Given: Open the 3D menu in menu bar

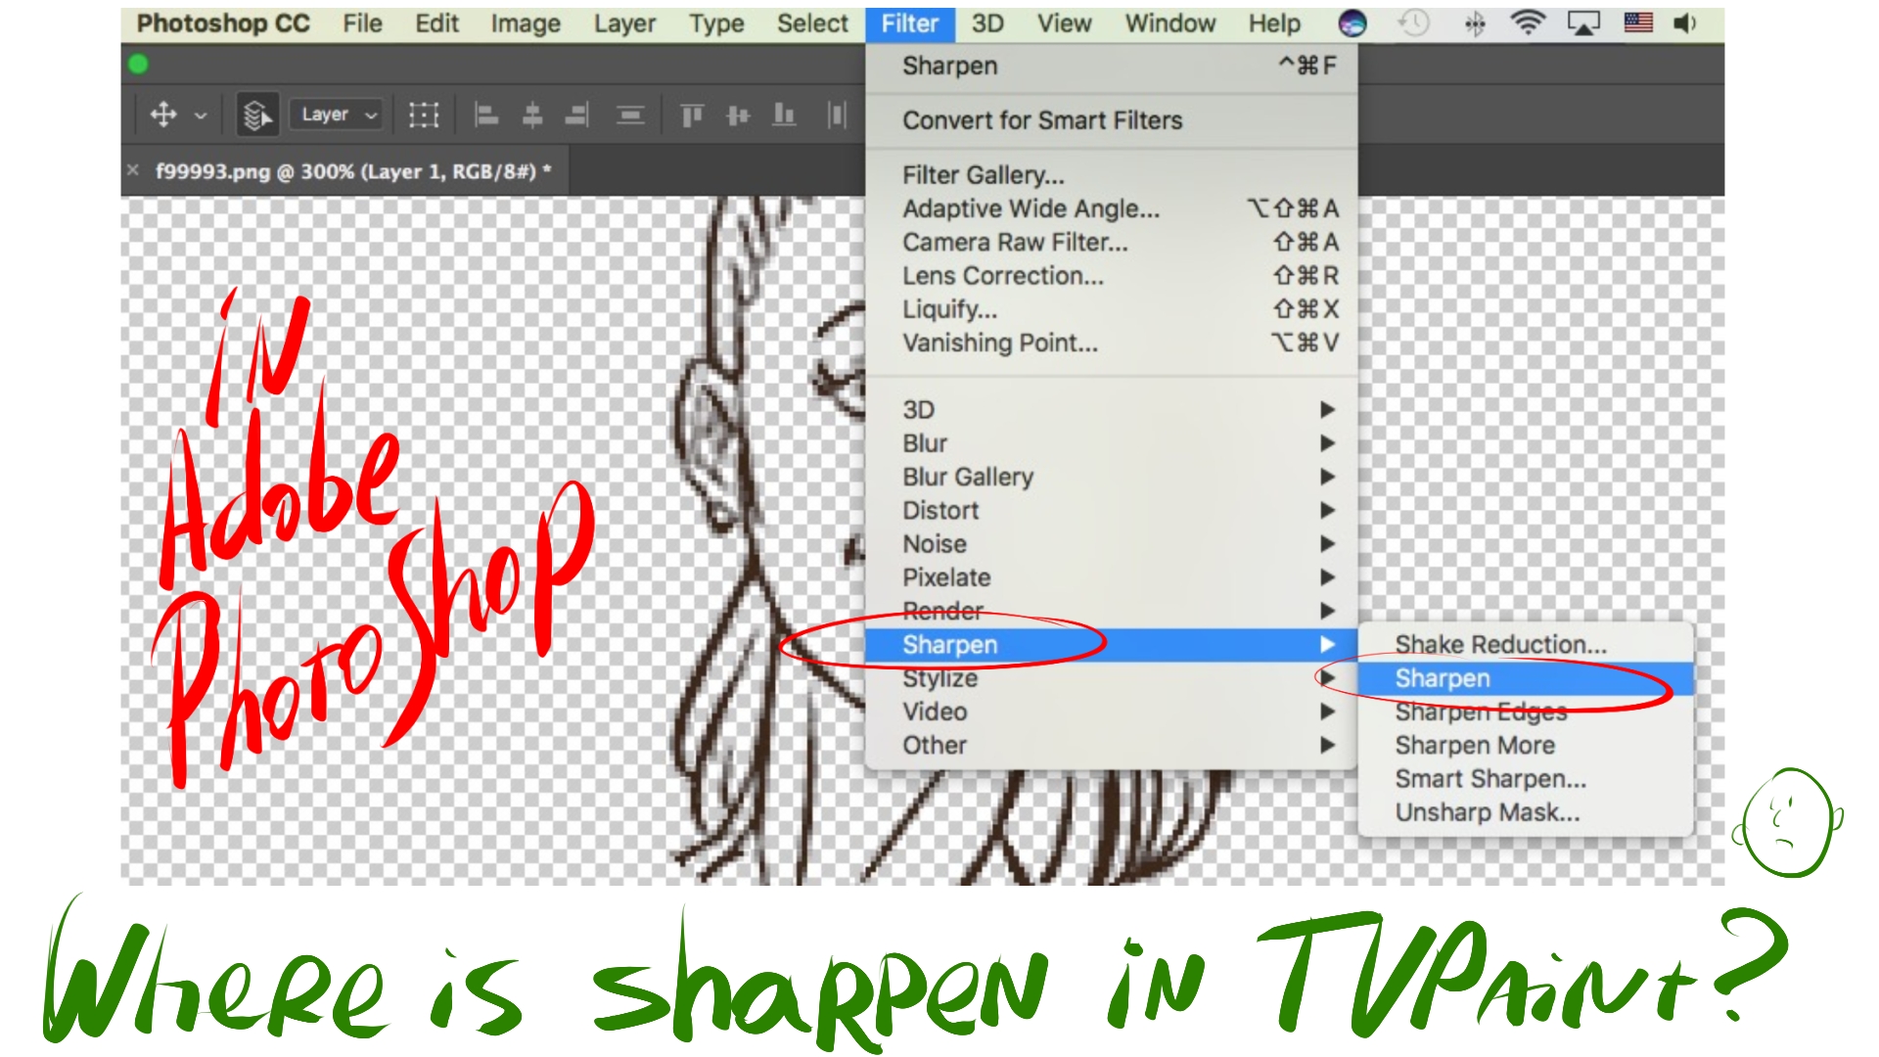Looking at the screenshot, I should [987, 23].
